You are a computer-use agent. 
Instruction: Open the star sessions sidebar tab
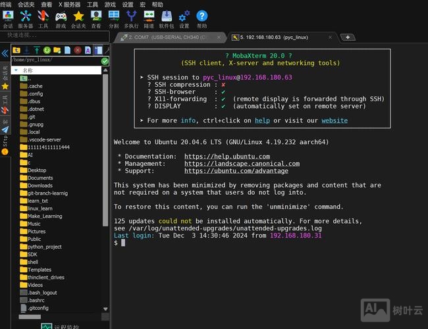5,77
